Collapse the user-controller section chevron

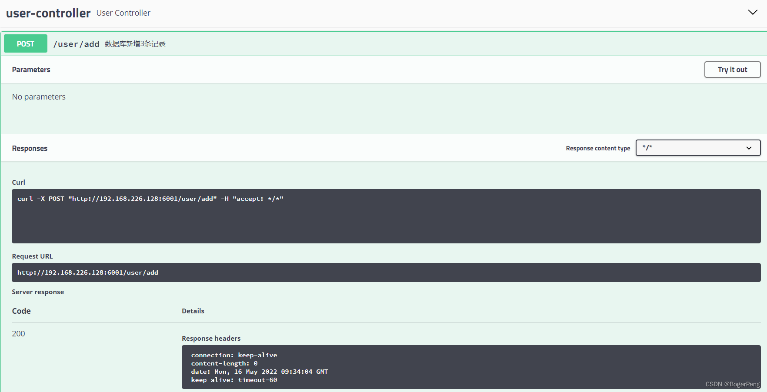click(x=753, y=12)
